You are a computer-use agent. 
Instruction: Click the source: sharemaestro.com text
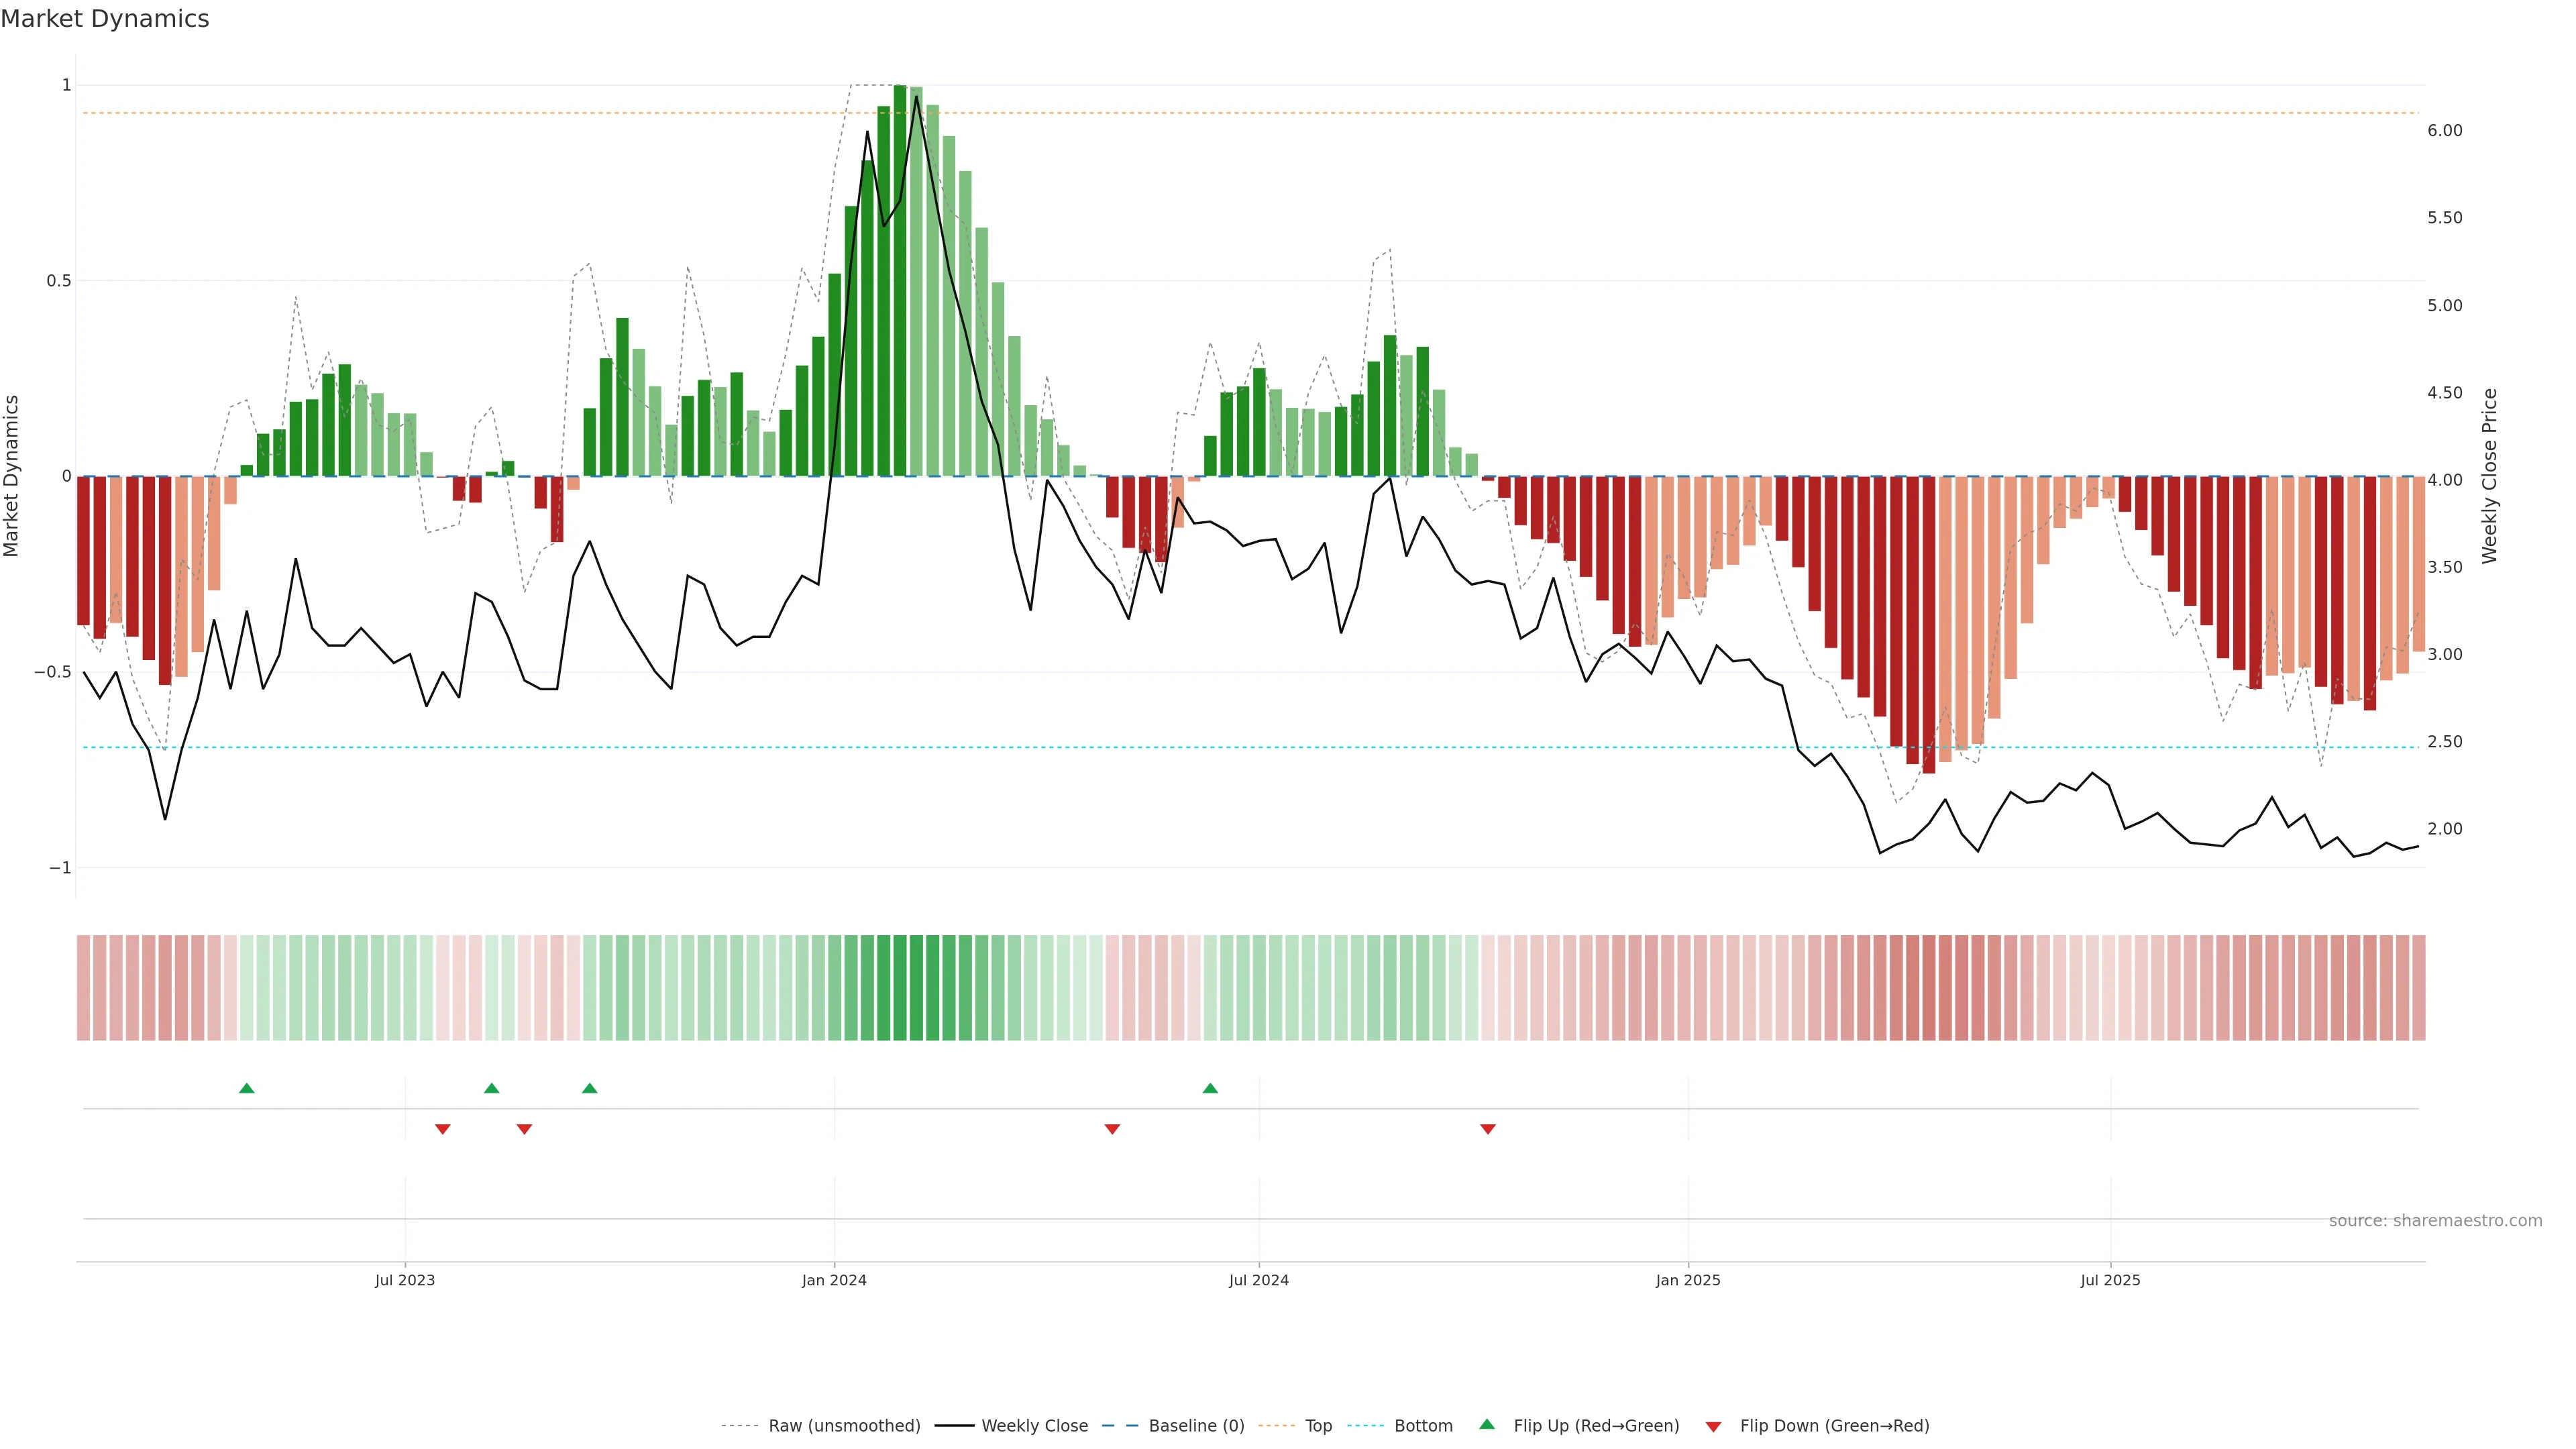click(2435, 1220)
